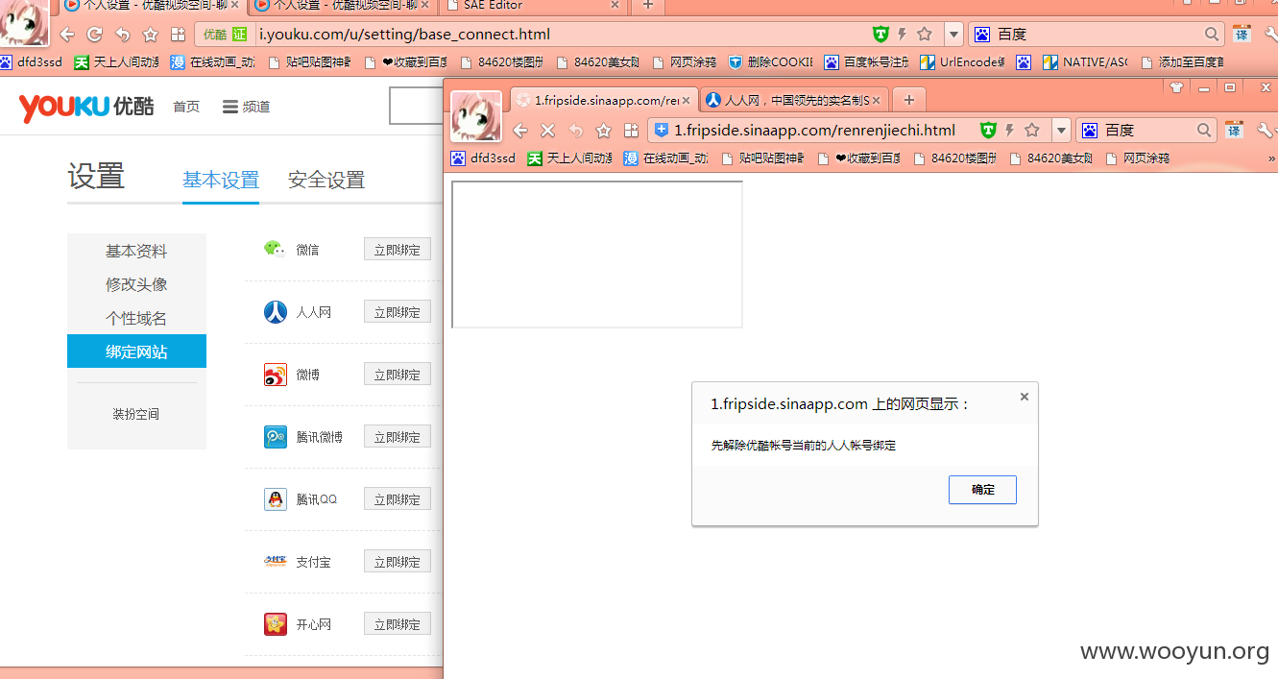
Task: Open the 删除COOKIE bookmark
Action: click(770, 62)
